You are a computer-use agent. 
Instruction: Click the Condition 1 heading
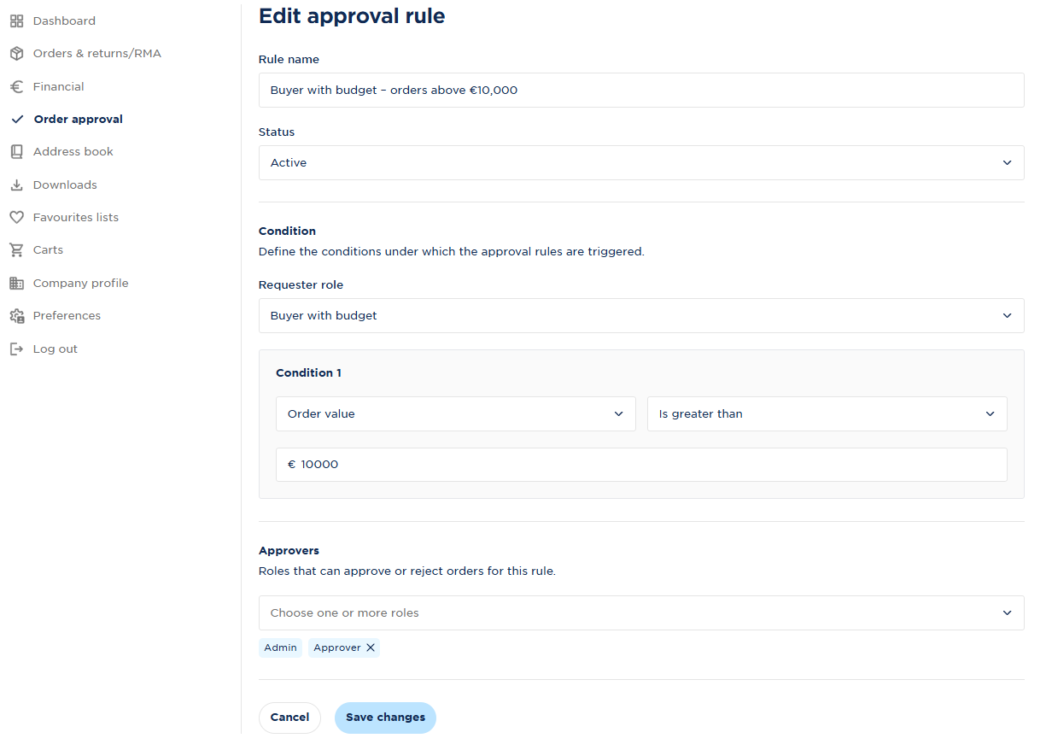(308, 373)
